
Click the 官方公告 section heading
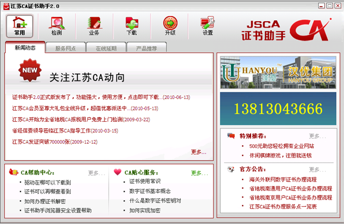[253, 169]
